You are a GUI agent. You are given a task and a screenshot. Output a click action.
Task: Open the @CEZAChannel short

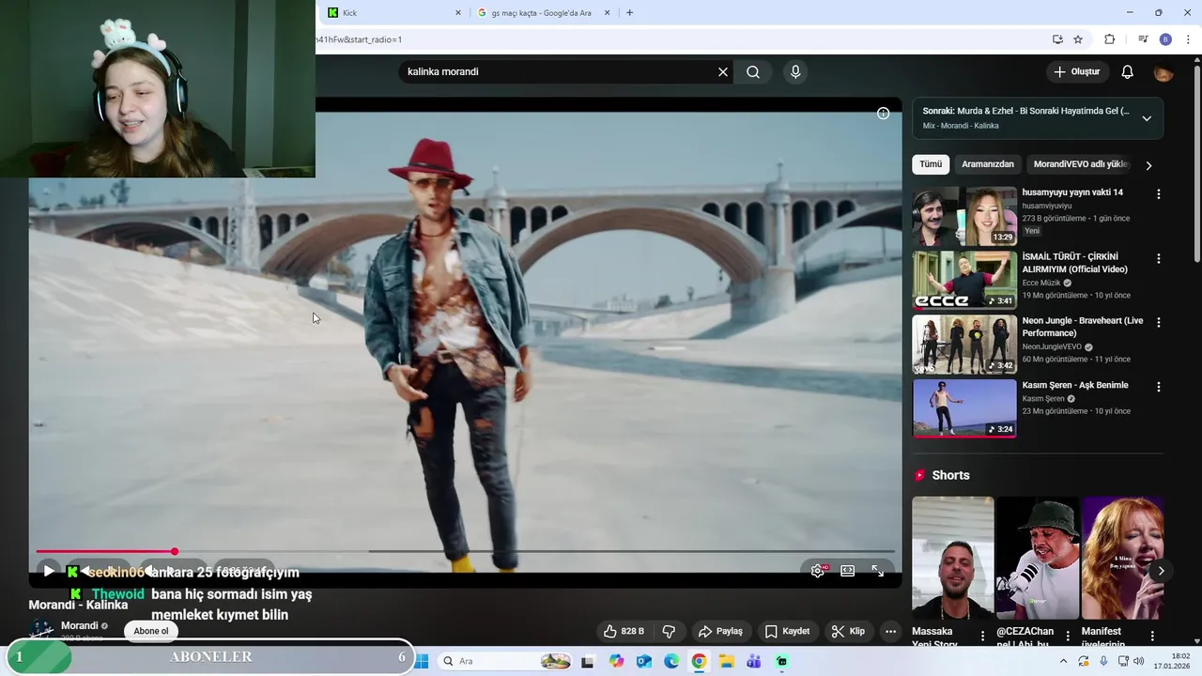point(1038,559)
